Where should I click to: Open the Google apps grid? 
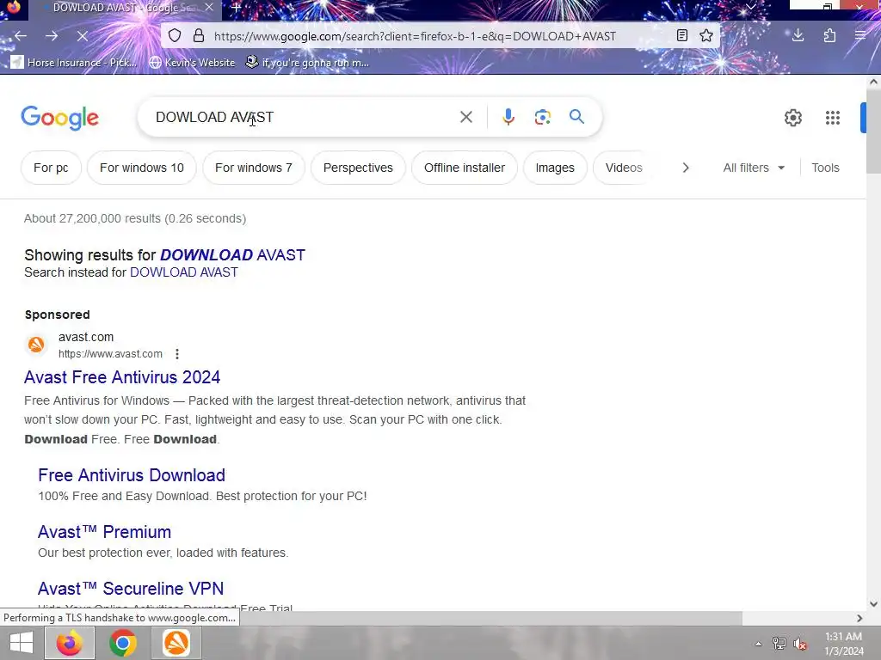(x=833, y=118)
